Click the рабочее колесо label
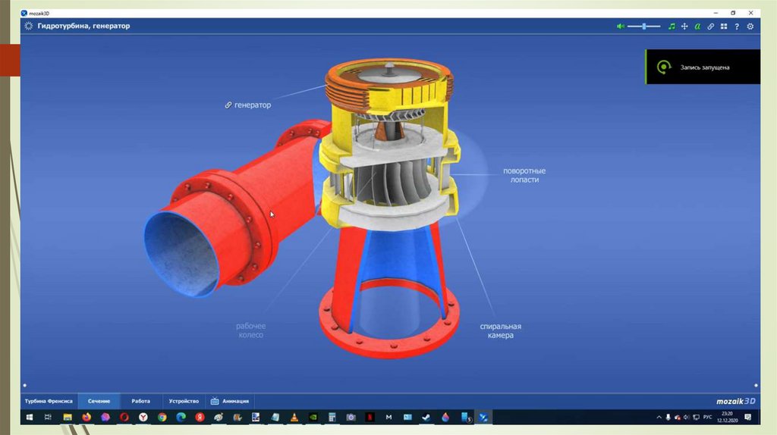Screen dimensions: 777x435 (250, 330)
